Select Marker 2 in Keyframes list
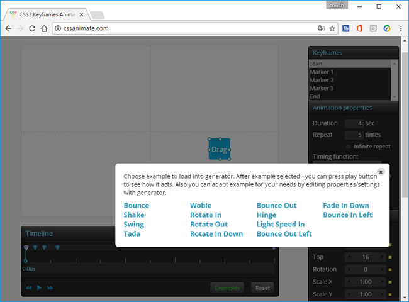Image resolution: width=409 pixels, height=302 pixels. click(x=350, y=80)
